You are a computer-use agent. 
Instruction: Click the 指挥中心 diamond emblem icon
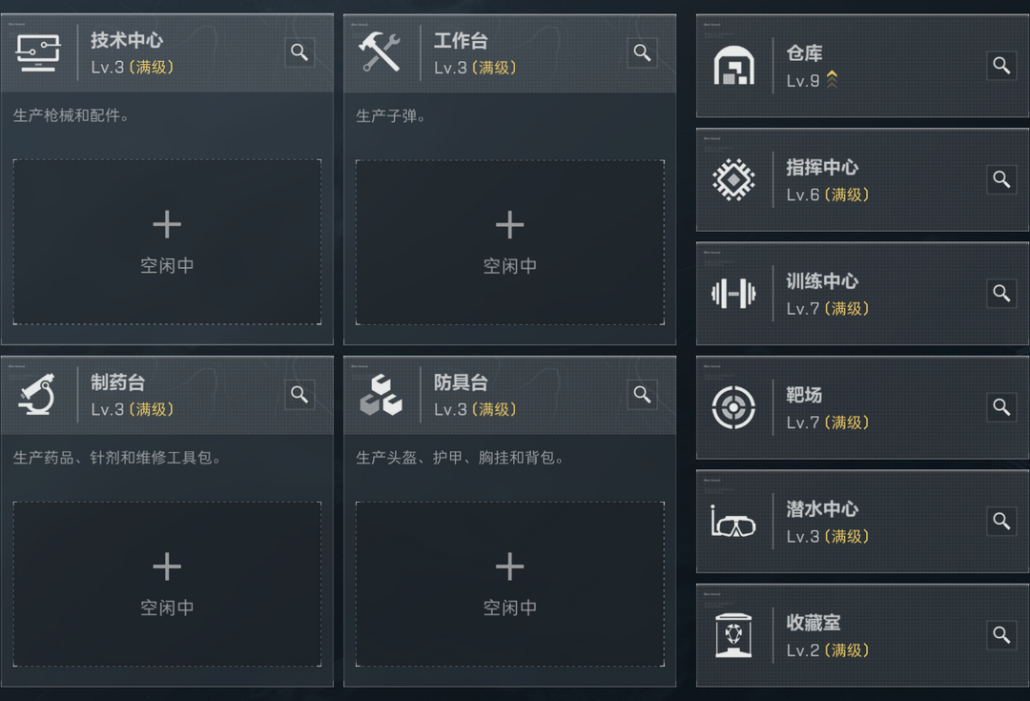pos(733,179)
